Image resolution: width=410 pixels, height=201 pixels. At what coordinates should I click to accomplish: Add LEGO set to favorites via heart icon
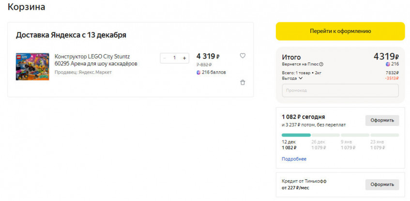tap(243, 56)
